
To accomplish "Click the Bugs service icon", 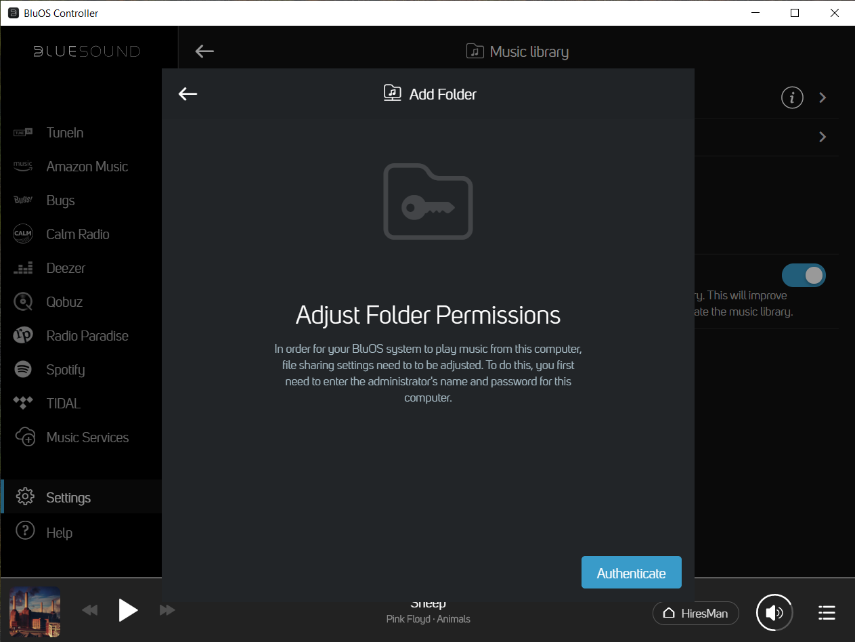I will pos(23,200).
